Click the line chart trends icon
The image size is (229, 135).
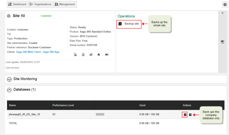(x=91, y=55)
